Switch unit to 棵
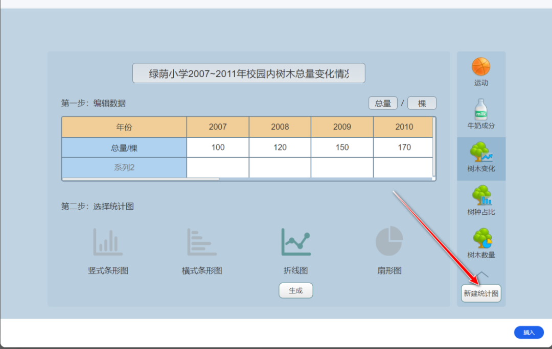 click(422, 103)
